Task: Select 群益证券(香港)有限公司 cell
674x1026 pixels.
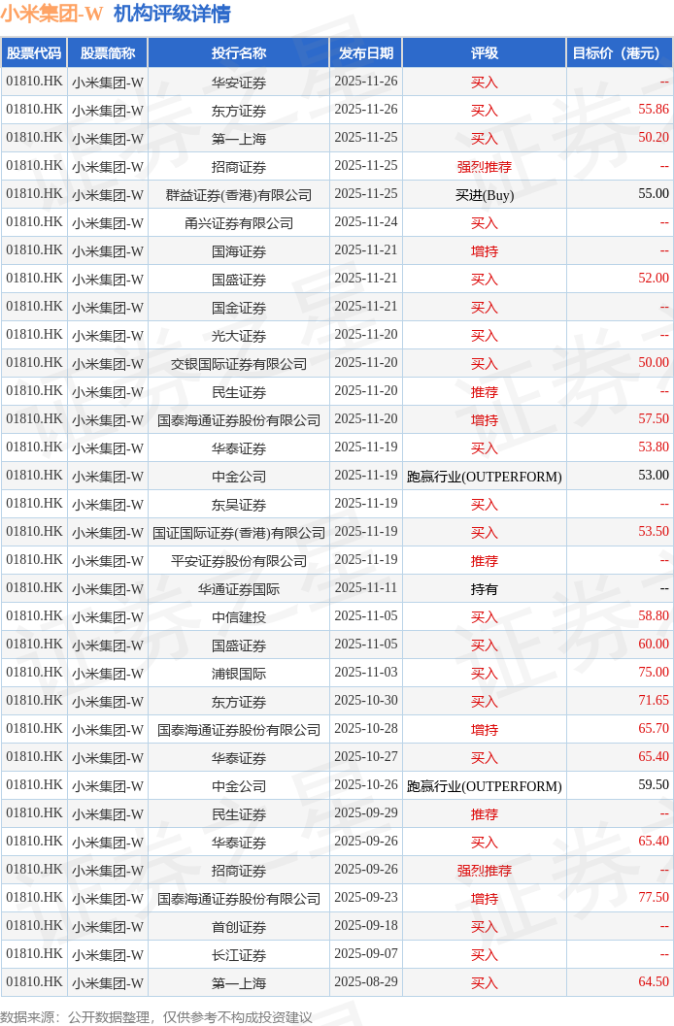Action: click(238, 195)
